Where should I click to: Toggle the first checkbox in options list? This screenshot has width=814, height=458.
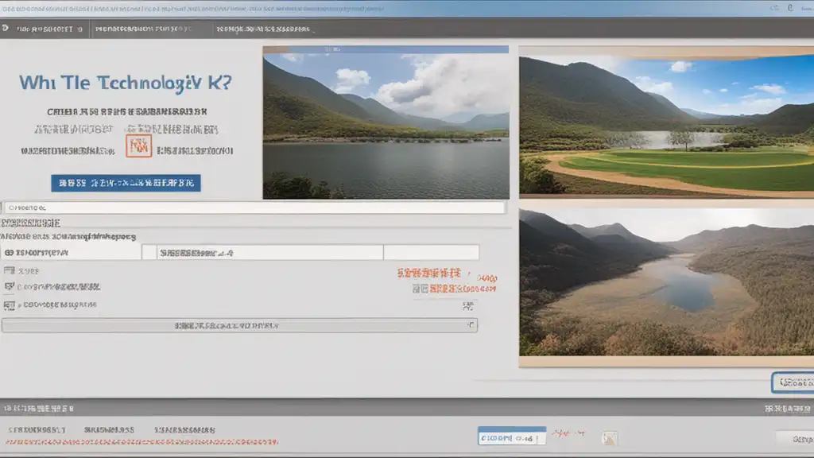(x=9, y=270)
